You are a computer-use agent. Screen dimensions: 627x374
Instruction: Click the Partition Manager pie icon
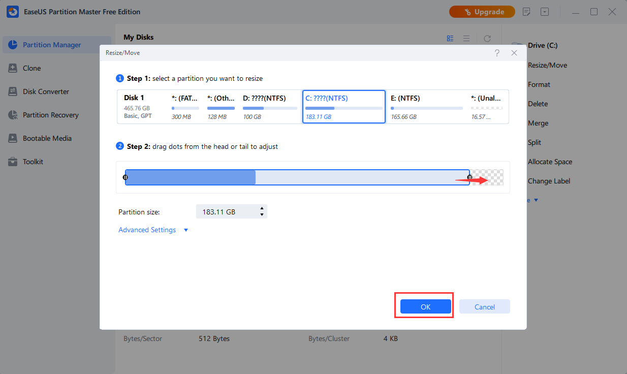click(13, 45)
